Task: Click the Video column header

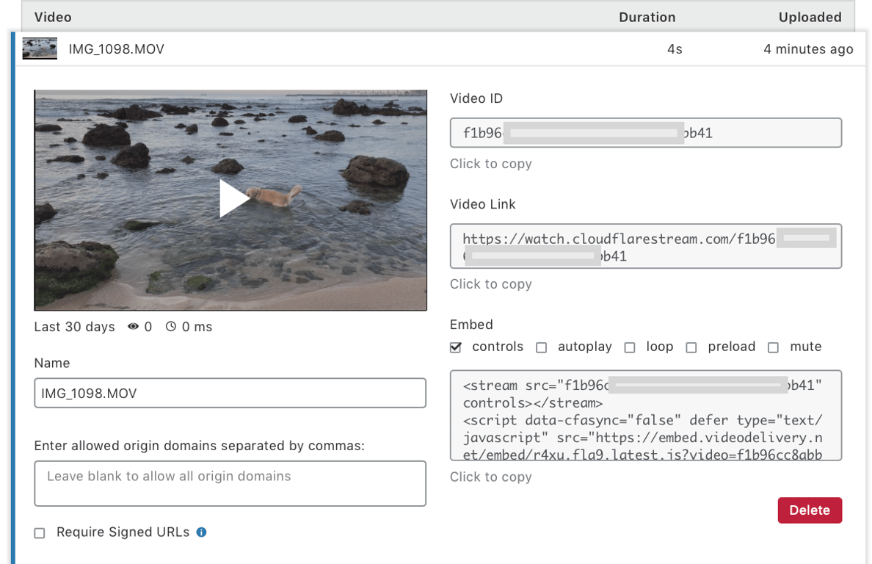Action: click(x=53, y=17)
